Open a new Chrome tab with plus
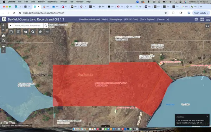Screen dimensions: 211x132 [x=201, y=6]
